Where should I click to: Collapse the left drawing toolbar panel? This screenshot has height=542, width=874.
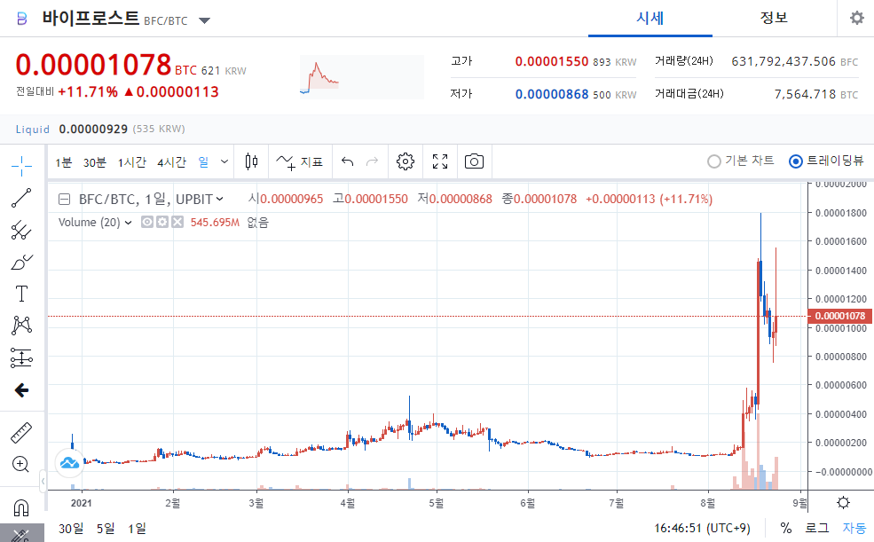43,481
